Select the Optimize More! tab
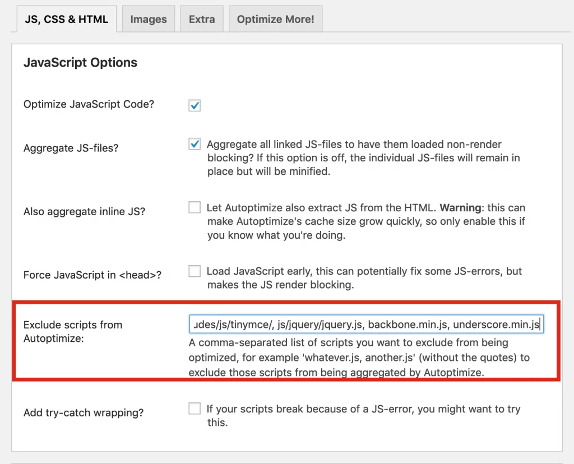Screen dimensions: 574x464 coord(275,19)
